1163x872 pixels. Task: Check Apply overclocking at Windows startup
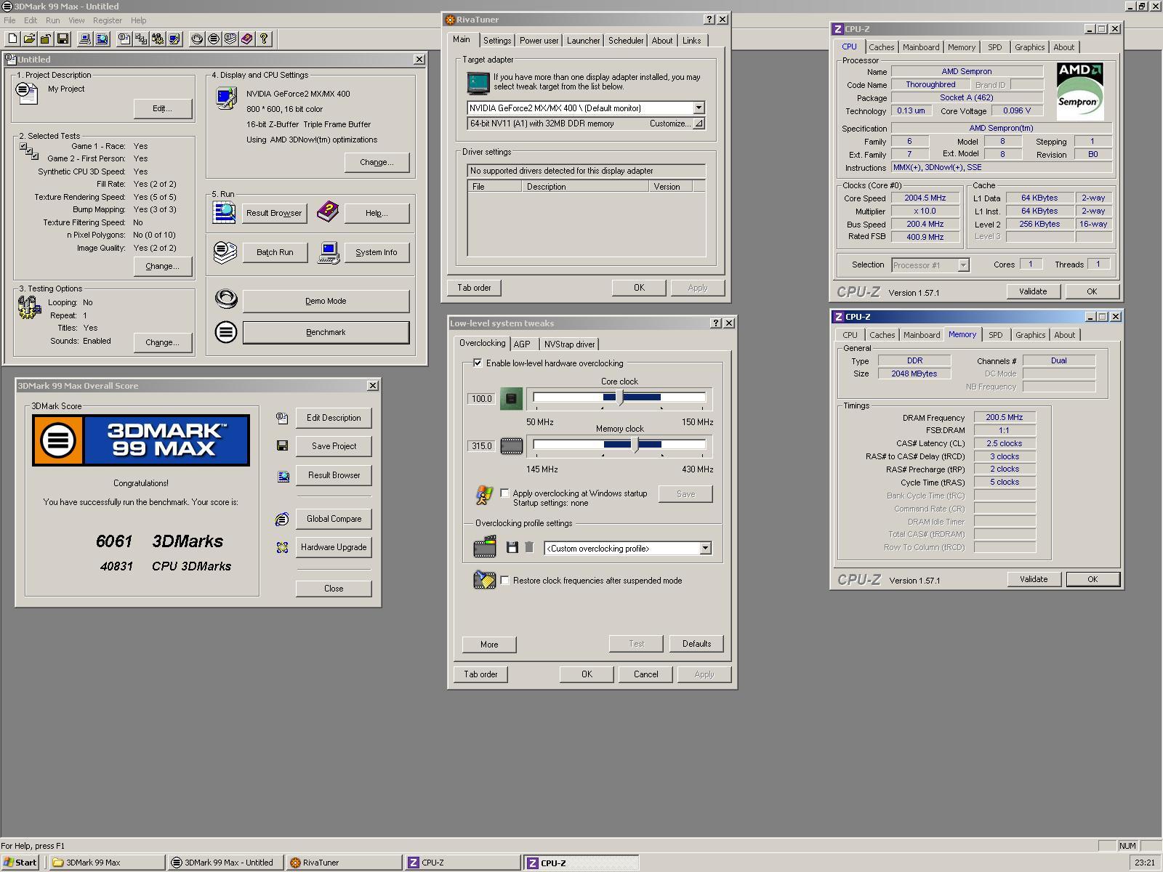click(x=504, y=493)
